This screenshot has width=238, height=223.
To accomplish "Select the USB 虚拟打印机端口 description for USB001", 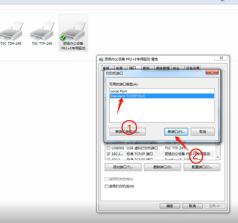I will [142, 148].
